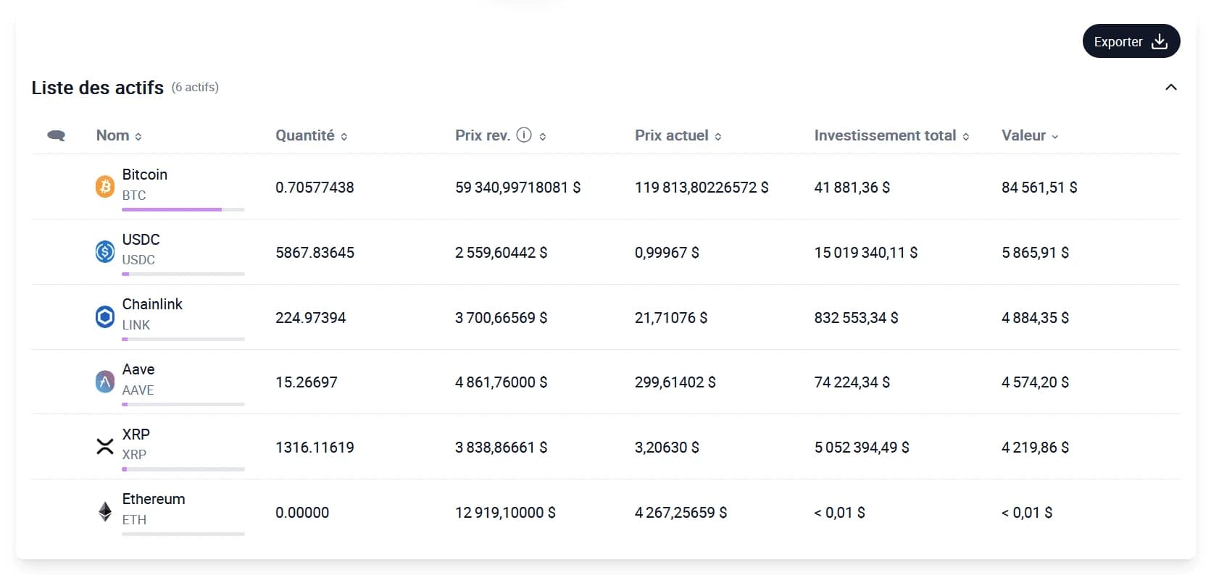Select USDC investment 15 019 340,11 $
This screenshot has width=1211, height=575.
[x=866, y=253]
